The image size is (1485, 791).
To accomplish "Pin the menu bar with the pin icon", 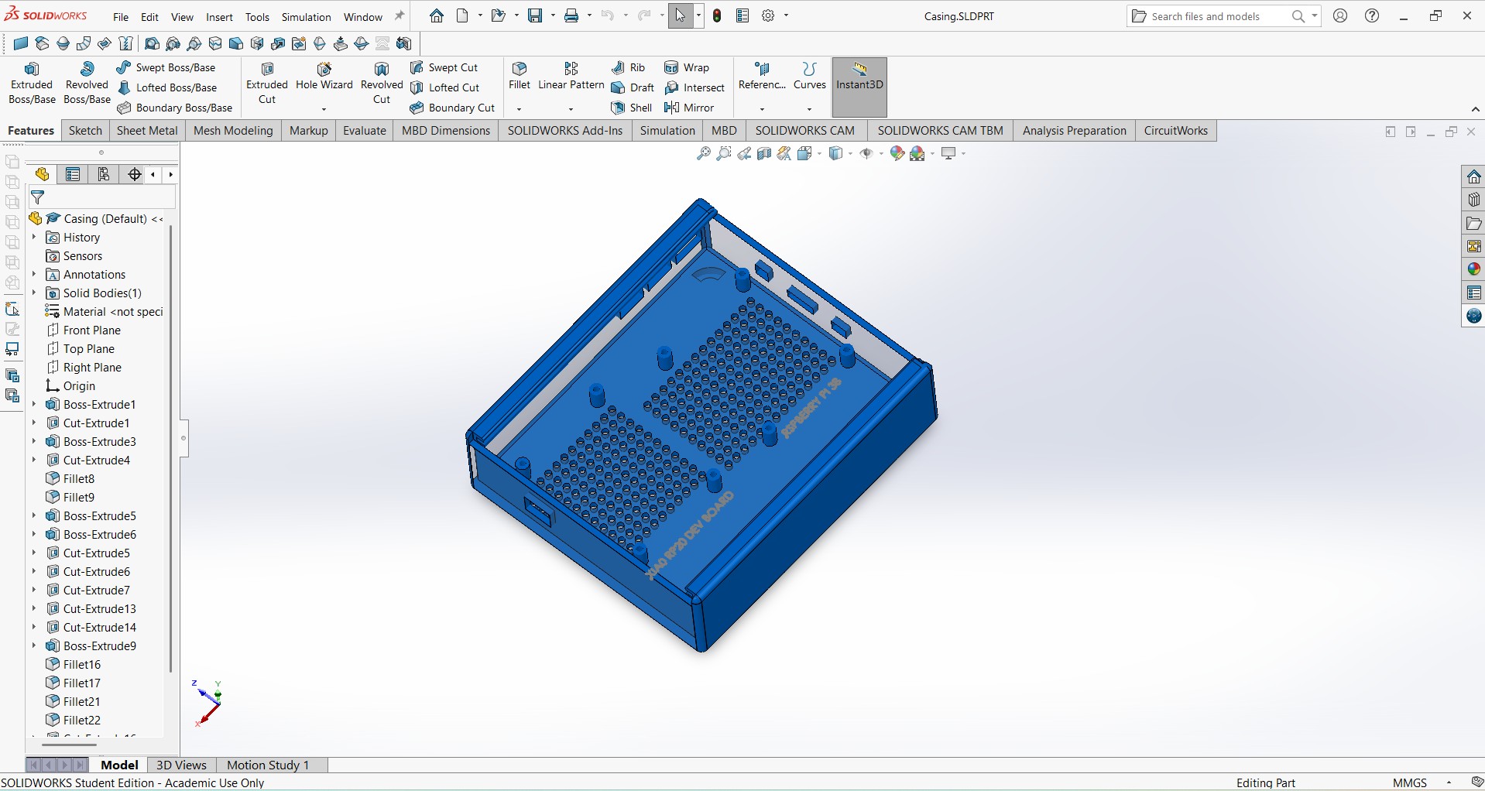I will pos(400,15).
